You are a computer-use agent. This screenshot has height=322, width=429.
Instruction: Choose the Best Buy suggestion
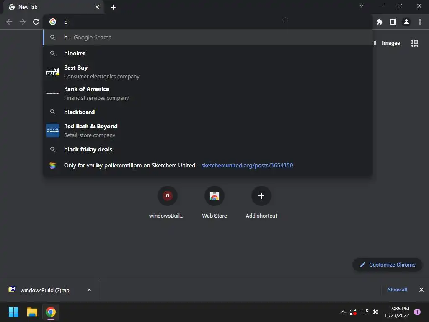point(208,72)
